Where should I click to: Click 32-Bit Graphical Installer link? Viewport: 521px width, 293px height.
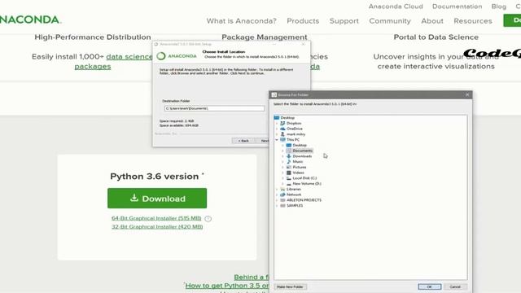click(x=157, y=226)
